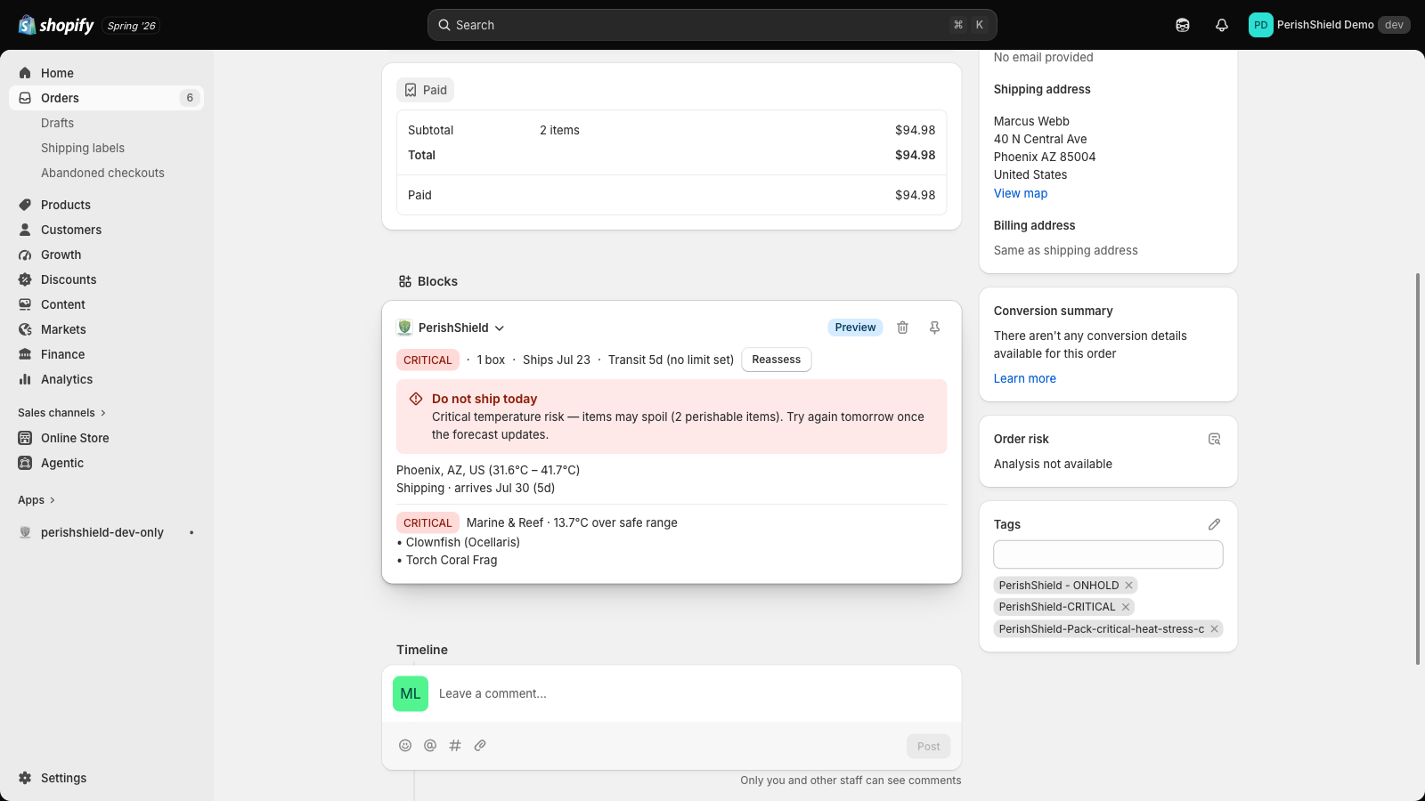Open the notifications bell
Screen dimensions: 1425x801
1222,25
